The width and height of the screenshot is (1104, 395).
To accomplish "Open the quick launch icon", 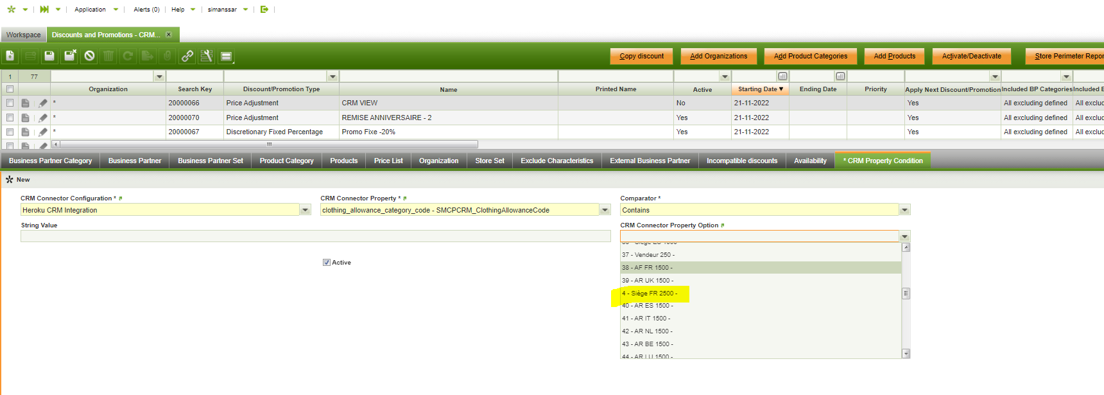I will tap(44, 9).
